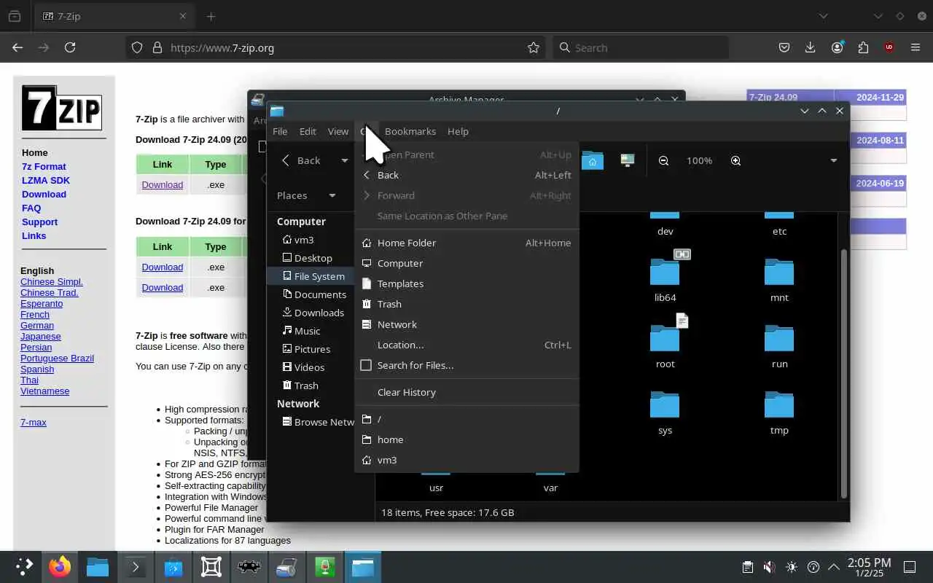Screen dimensions: 933x583
Task: Click the uBlock Origin toolbar icon
Action: coord(889,47)
